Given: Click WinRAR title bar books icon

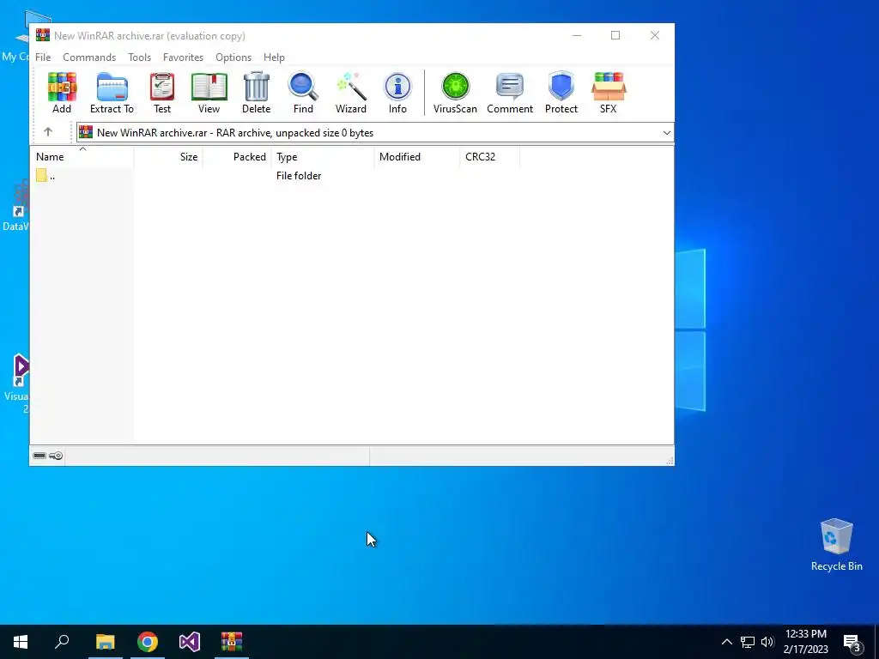Looking at the screenshot, I should (43, 35).
